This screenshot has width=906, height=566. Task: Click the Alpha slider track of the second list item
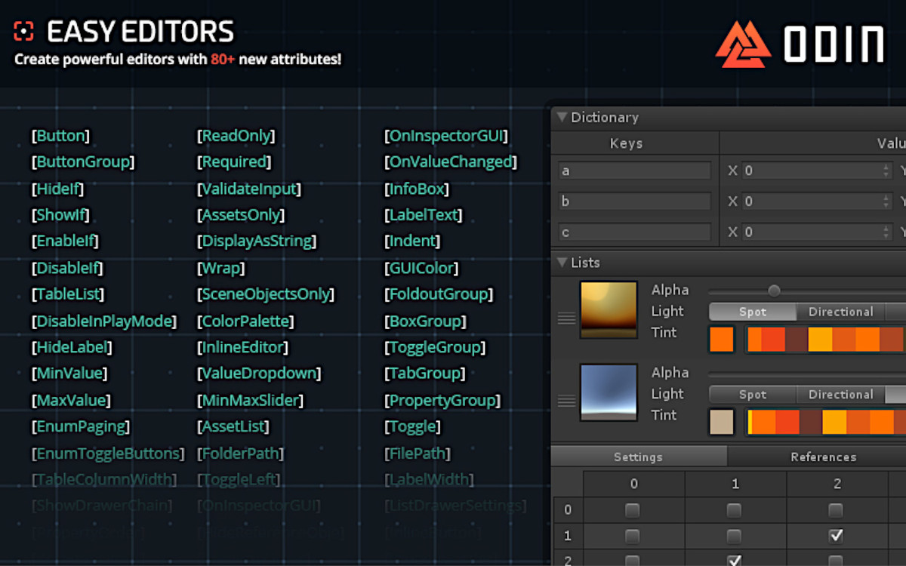coord(806,374)
